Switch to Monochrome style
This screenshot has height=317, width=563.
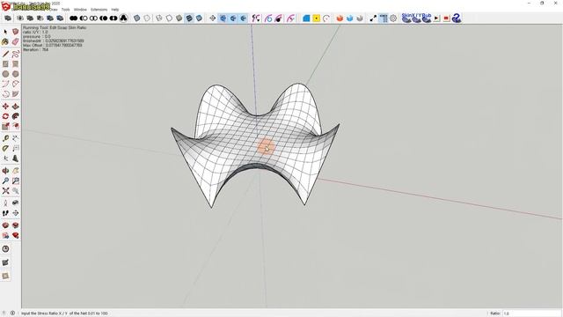click(x=199, y=18)
